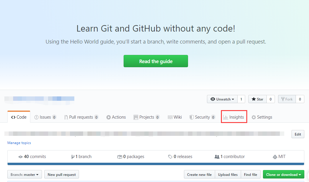Image resolution: width=309 pixels, height=182 pixels.
Task: Open the Clone or download dropdown
Action: tap(283, 174)
